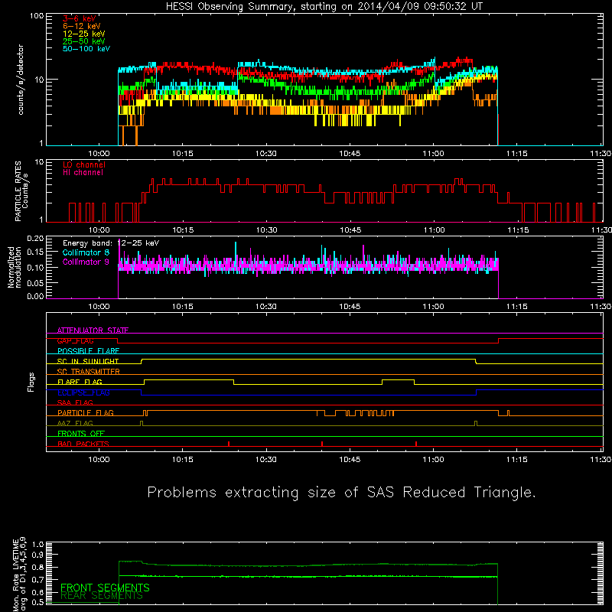Click the ECLIPSE_FLAG label
The image size is (612, 612).
83,392
